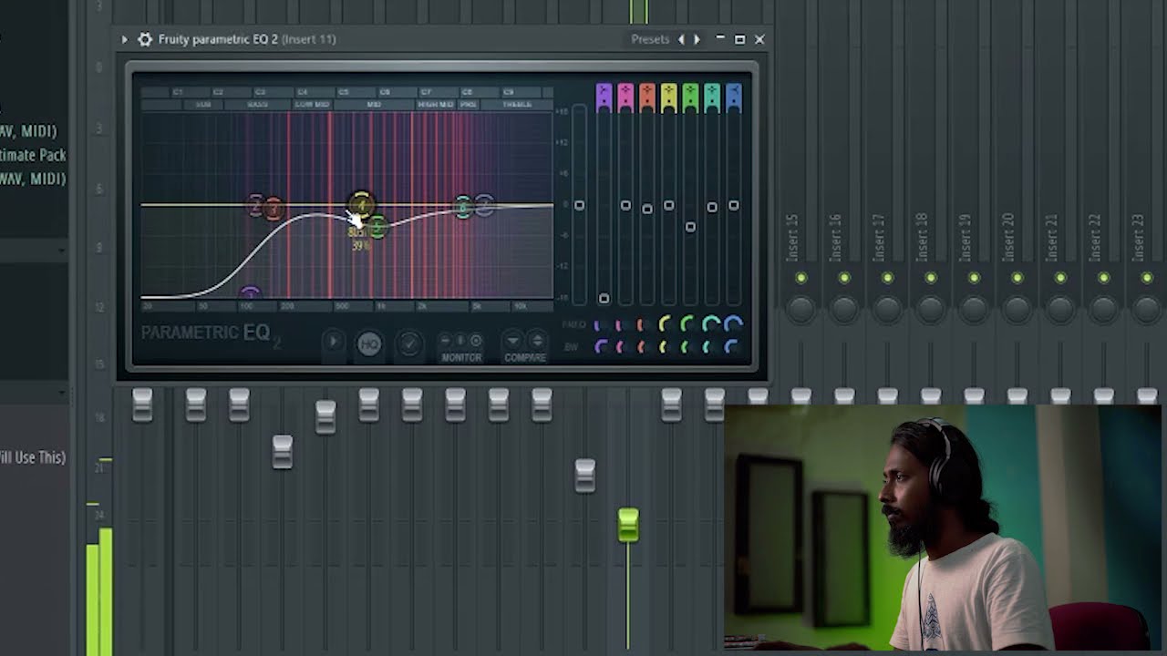1167x656 pixels.
Task: Click the green selected track fader
Action: [628, 525]
